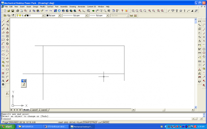Toggle GRID display in status bar
The width and height of the screenshot is (207, 129).
(x=66, y=122)
